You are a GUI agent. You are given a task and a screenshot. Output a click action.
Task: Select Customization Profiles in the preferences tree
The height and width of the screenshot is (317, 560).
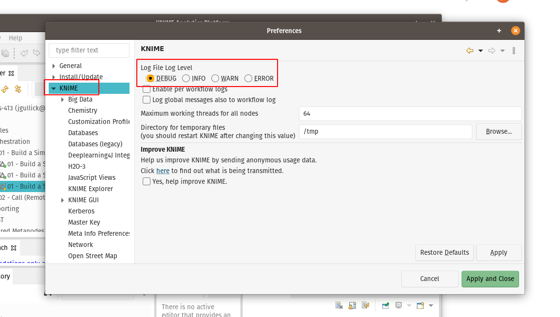coord(99,122)
